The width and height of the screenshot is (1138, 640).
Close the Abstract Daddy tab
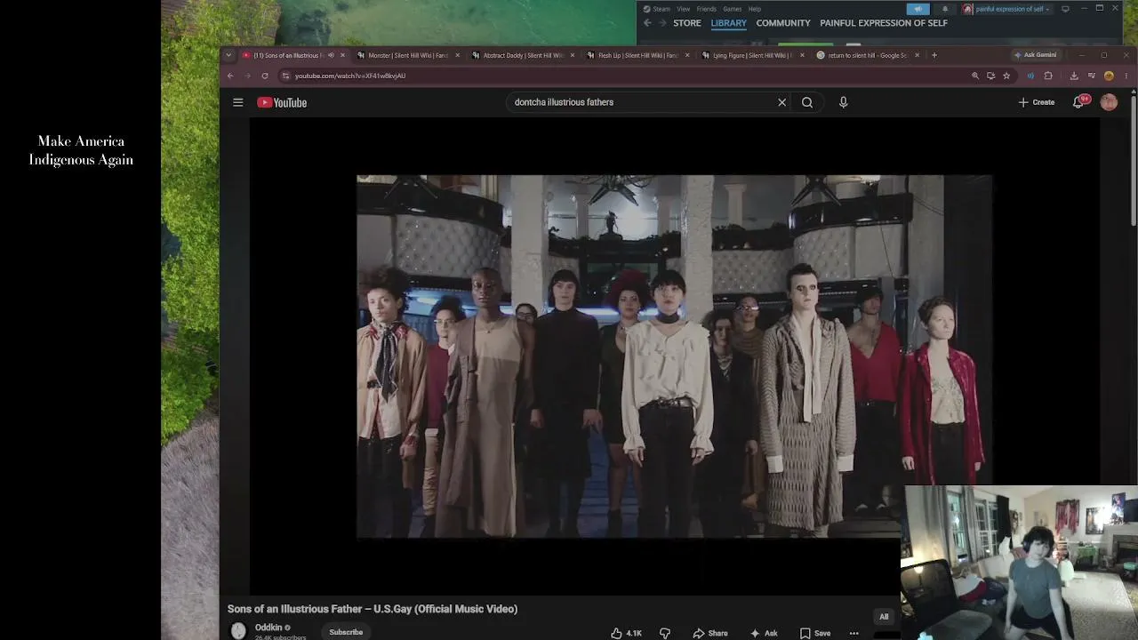tap(572, 55)
